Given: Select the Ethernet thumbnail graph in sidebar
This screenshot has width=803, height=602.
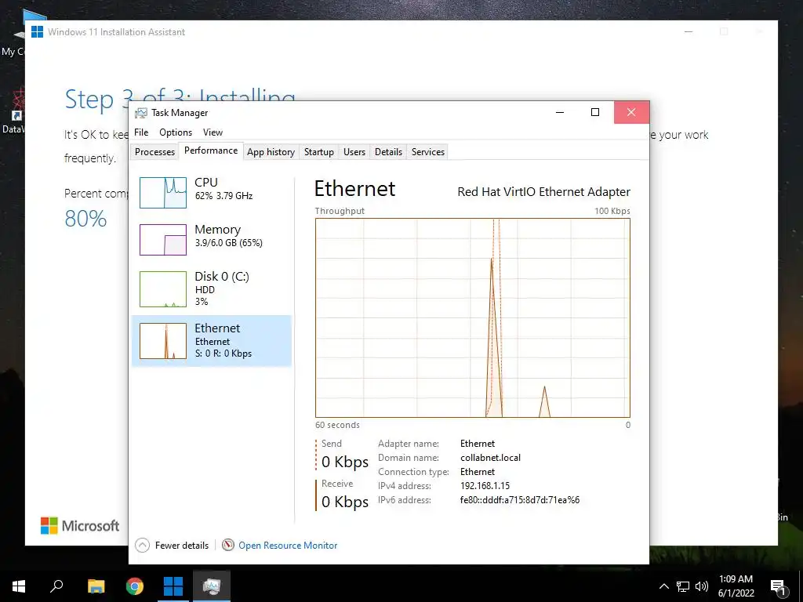Looking at the screenshot, I should [163, 341].
